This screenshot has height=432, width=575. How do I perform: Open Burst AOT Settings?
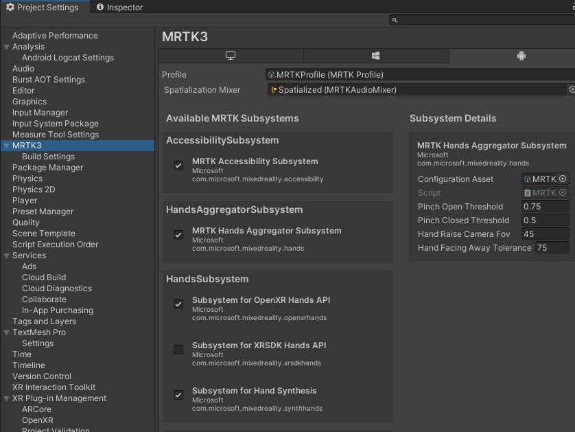49,80
